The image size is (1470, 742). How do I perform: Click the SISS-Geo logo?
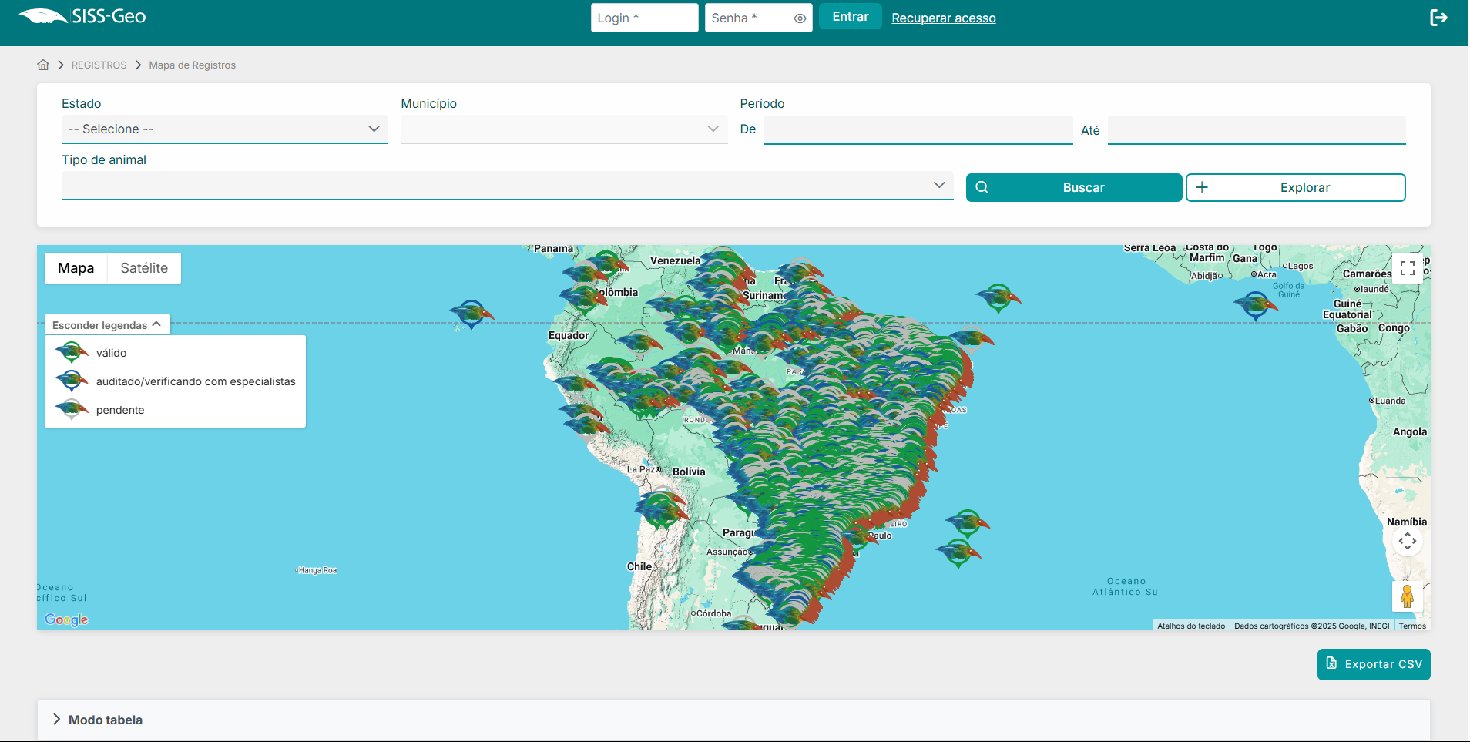82,17
